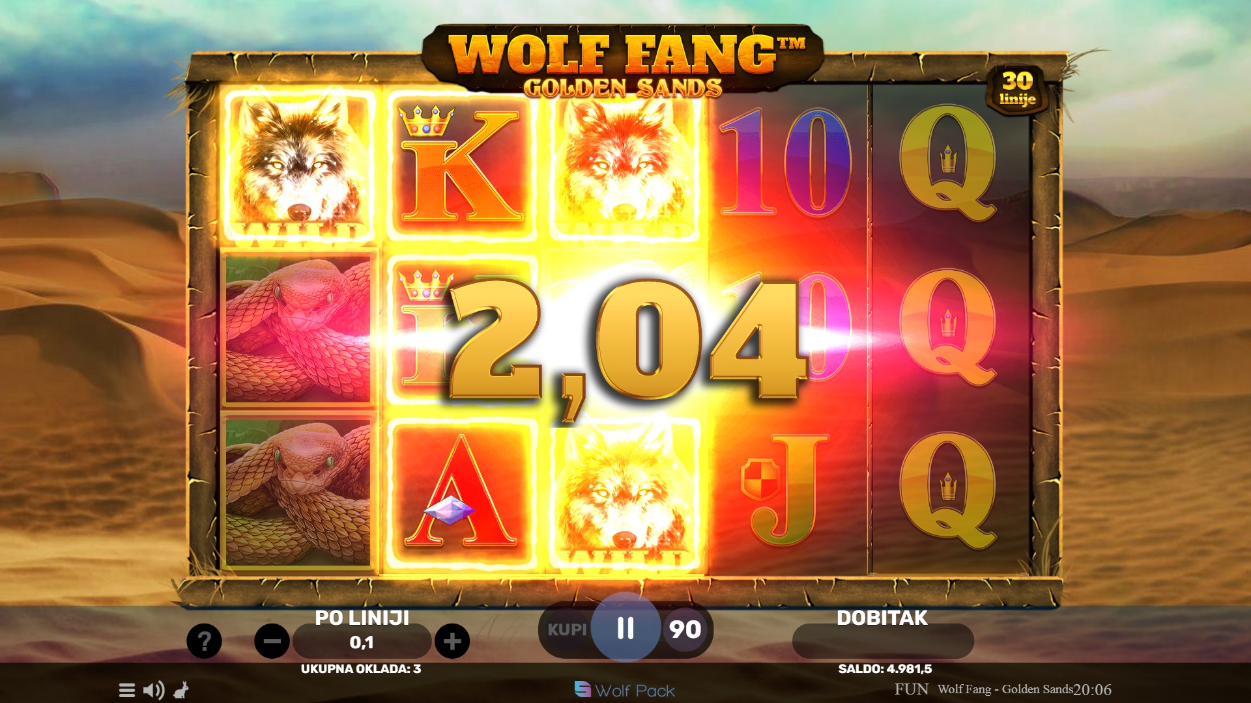Open the hamburger menu icon
Image resolution: width=1251 pixels, height=703 pixels.
click(127, 690)
